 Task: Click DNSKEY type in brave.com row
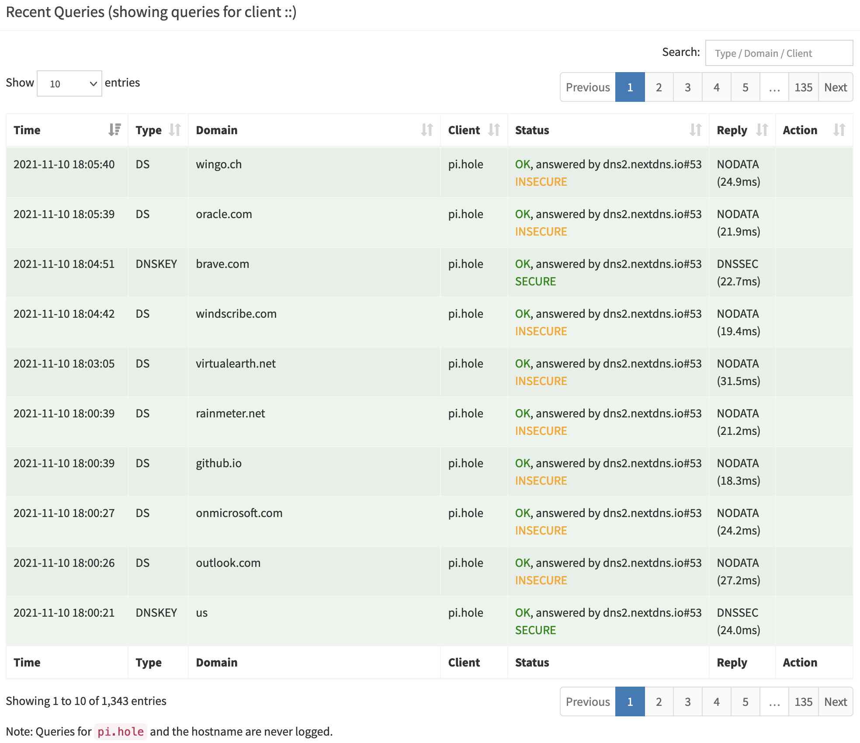point(156,264)
